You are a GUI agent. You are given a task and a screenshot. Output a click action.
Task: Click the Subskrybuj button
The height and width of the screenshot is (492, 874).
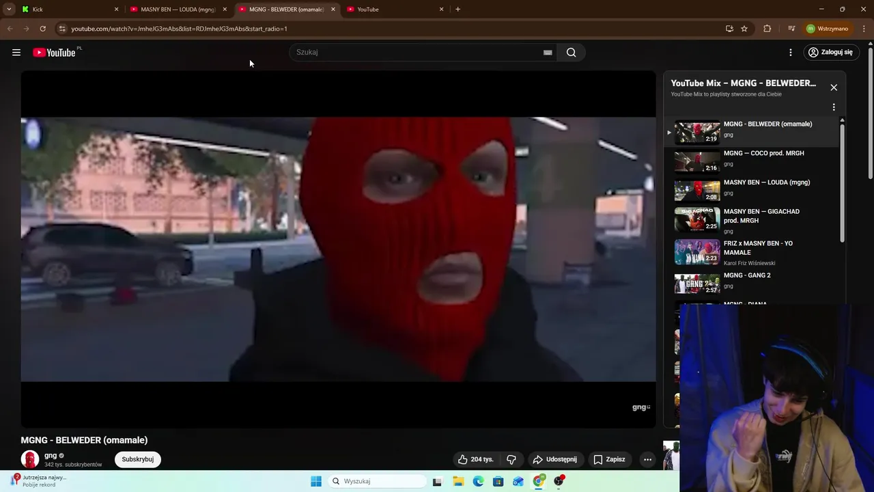138,459
